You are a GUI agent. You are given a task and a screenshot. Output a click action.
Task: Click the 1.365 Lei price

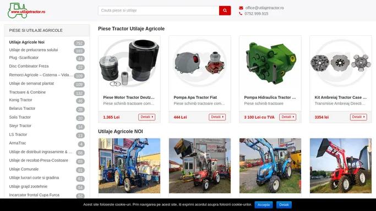pyautogui.click(x=111, y=117)
